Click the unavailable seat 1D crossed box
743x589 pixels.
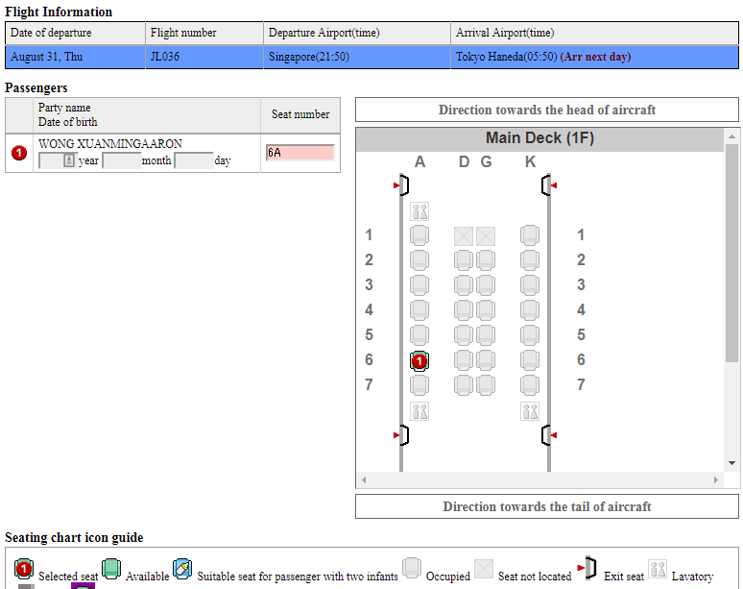[464, 235]
